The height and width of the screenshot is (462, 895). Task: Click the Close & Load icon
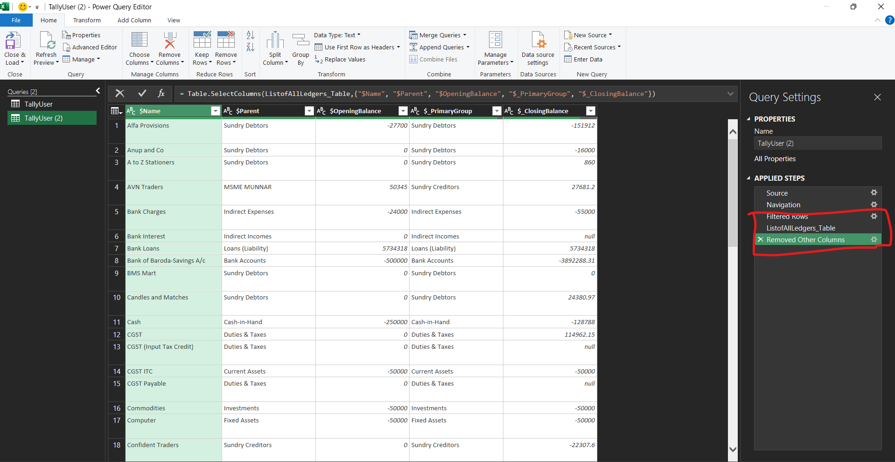[13, 41]
